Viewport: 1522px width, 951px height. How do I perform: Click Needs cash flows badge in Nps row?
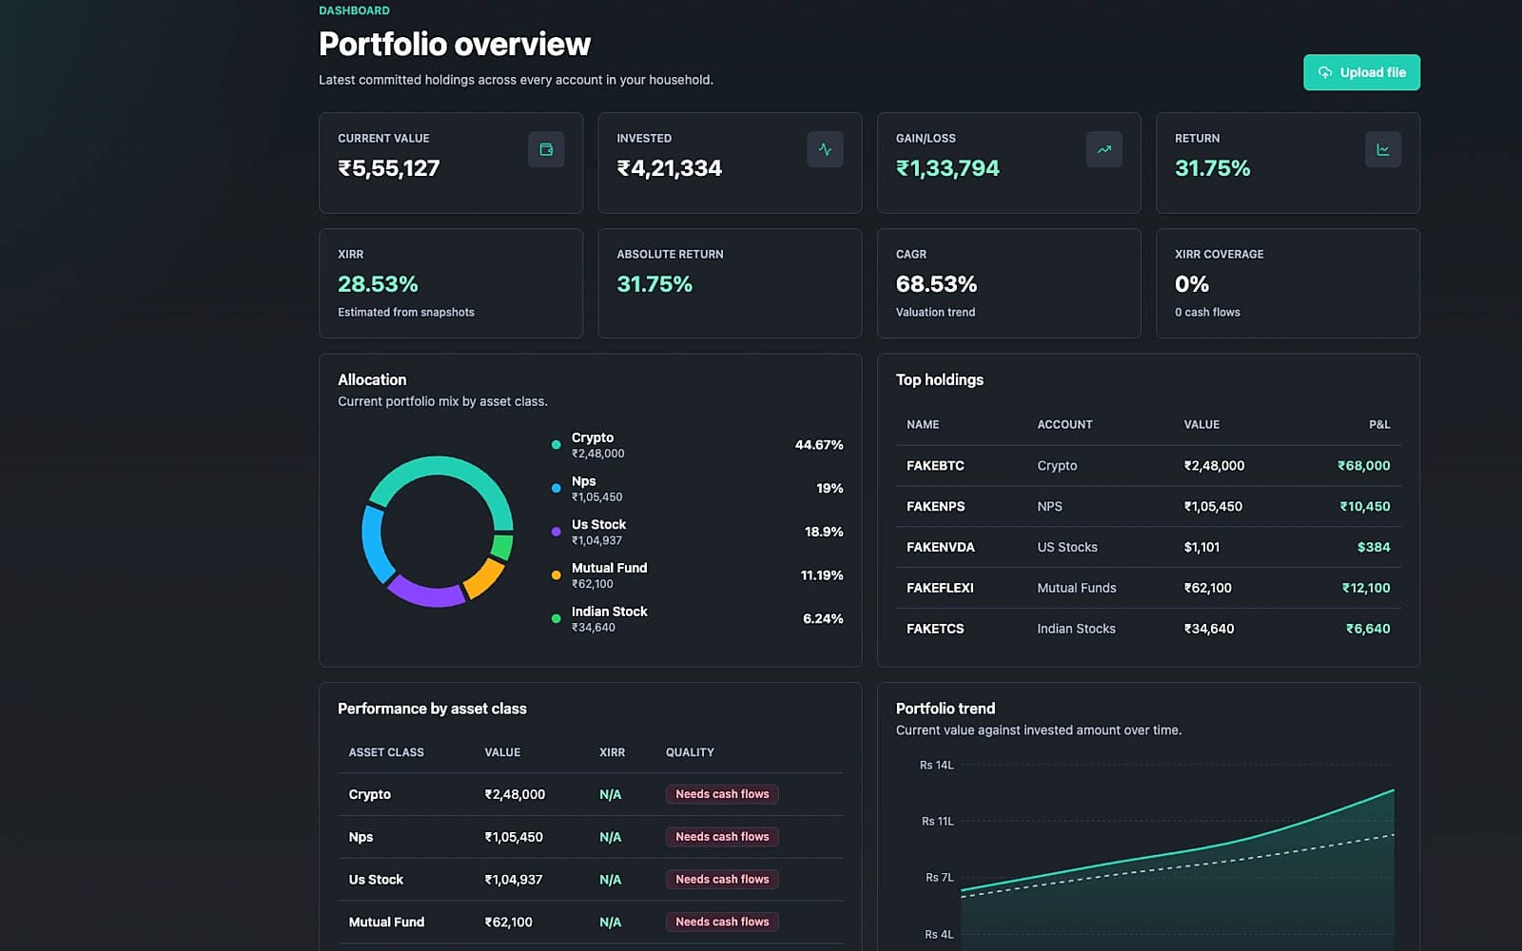point(722,837)
